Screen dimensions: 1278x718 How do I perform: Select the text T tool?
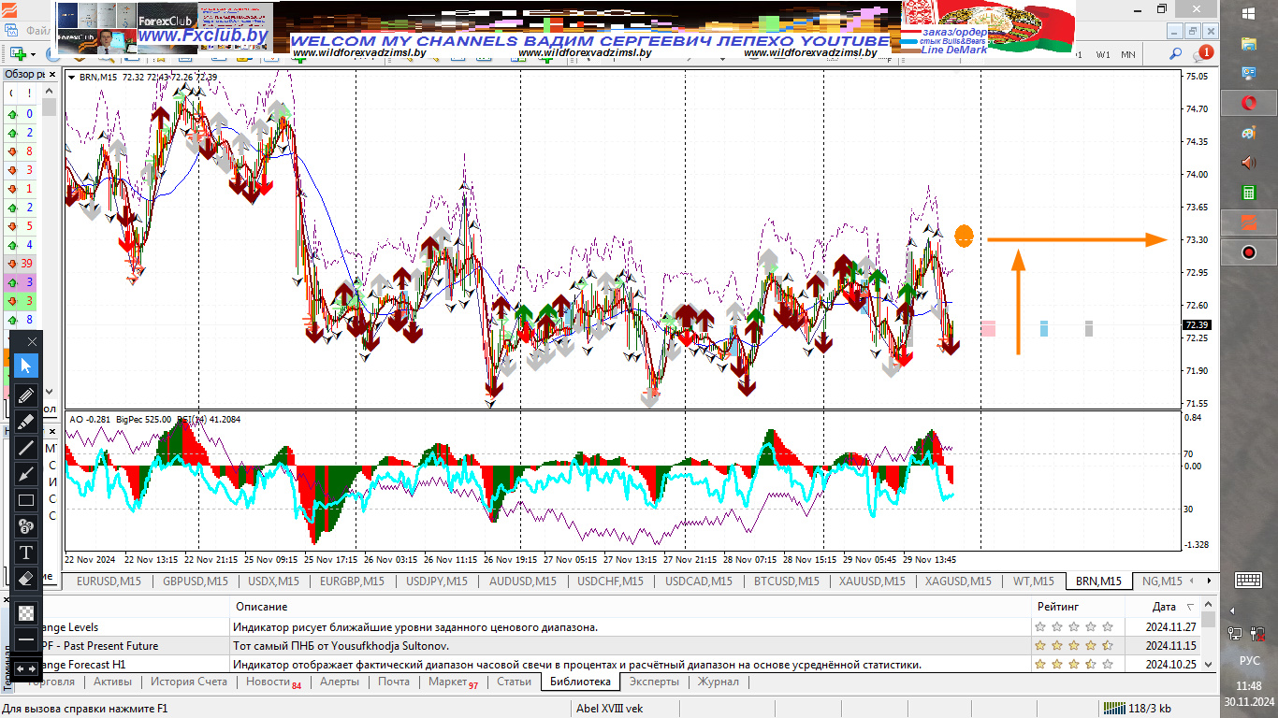26,552
